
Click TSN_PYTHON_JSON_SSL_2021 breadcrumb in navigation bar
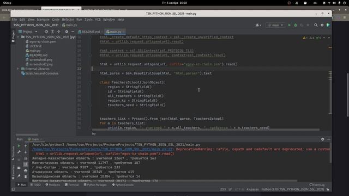coord(36,25)
